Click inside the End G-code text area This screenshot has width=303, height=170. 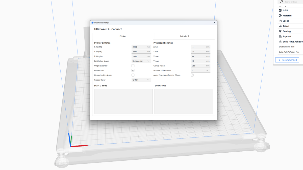point(184,101)
